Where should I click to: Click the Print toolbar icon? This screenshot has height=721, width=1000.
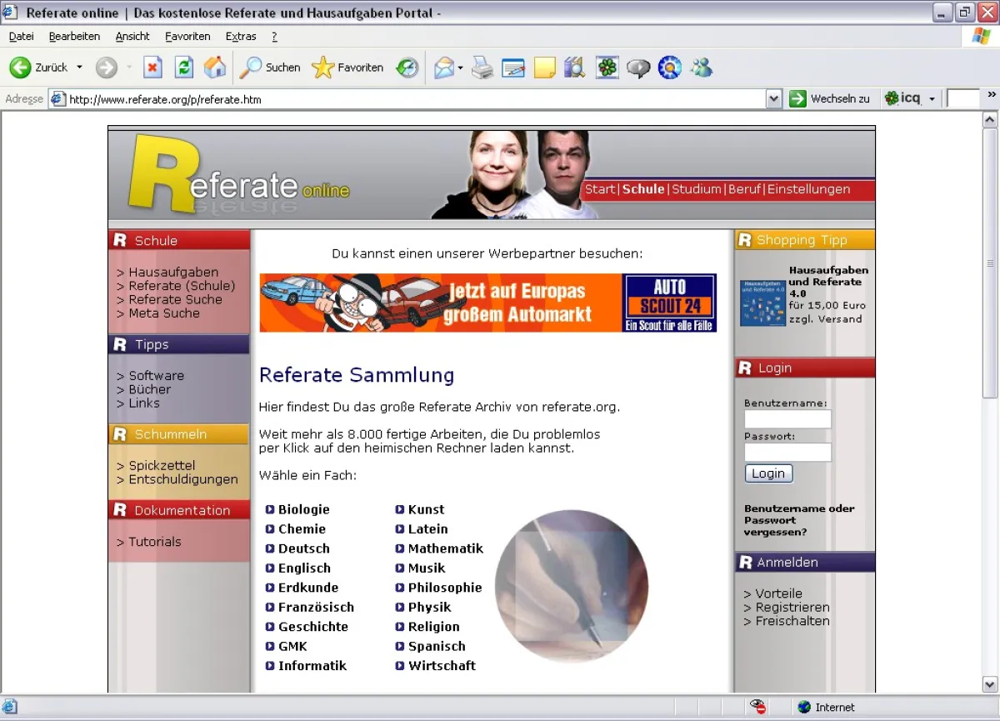pos(482,68)
